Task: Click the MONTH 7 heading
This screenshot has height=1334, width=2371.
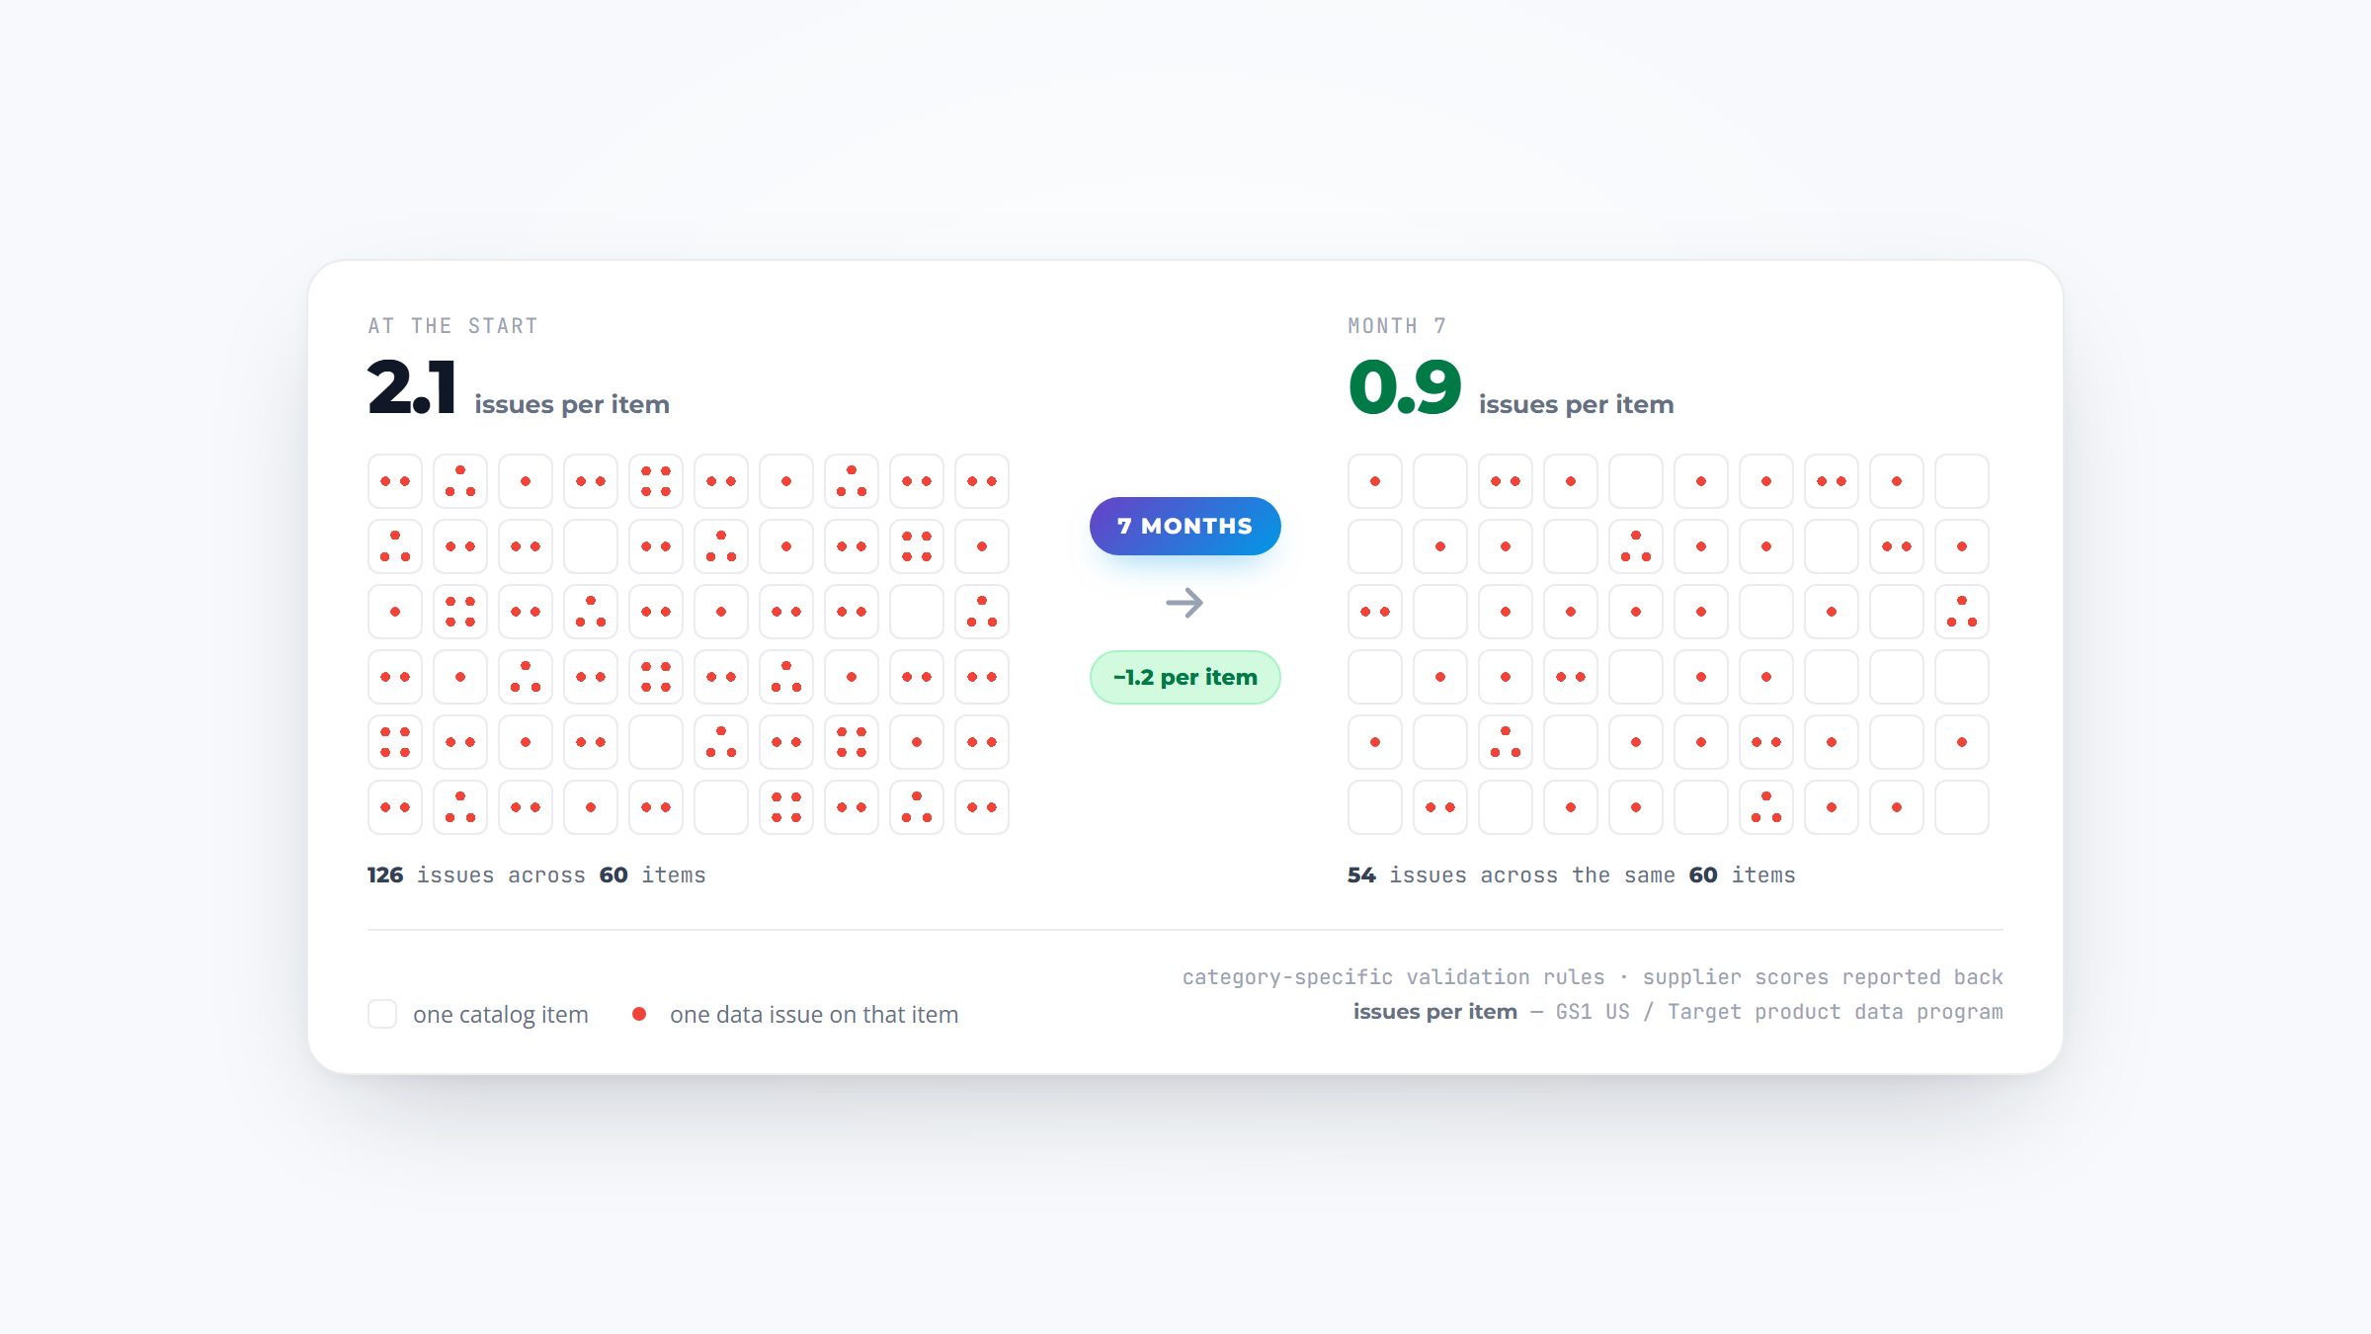Action: 1397,326
